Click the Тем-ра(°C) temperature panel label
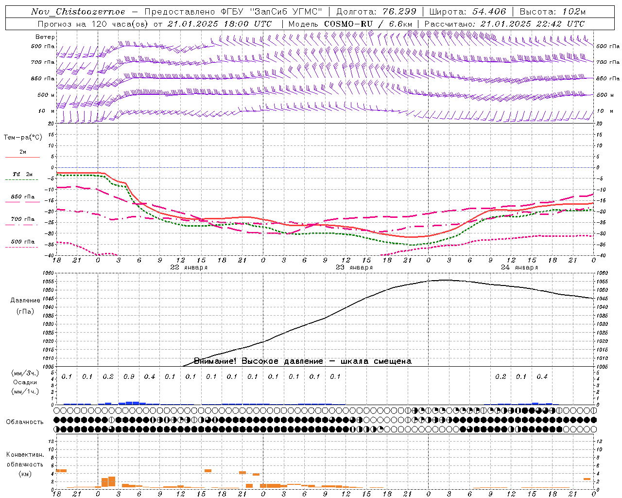This screenshot has width=622, height=498. tap(23, 138)
